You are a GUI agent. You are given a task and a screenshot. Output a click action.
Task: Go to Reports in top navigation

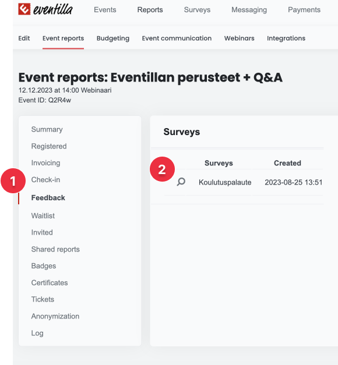point(150,10)
